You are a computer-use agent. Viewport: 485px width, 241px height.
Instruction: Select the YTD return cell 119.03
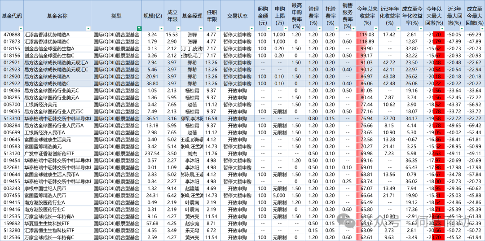tap(367, 35)
